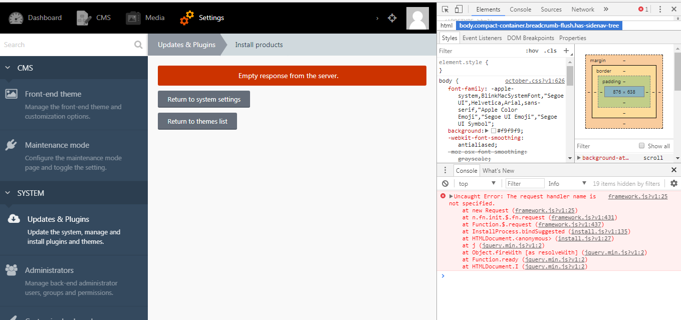The height and width of the screenshot is (320, 681).
Task: Click Return to themes list button
Action: pos(197,121)
